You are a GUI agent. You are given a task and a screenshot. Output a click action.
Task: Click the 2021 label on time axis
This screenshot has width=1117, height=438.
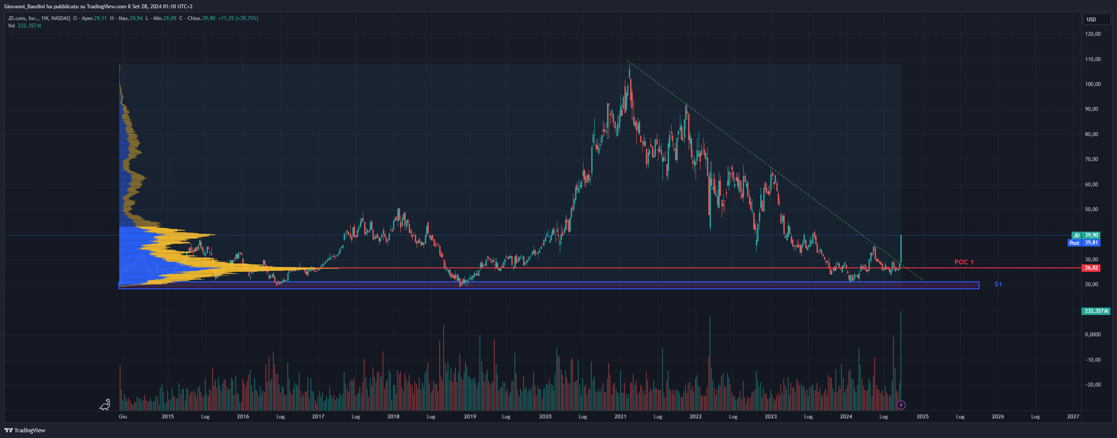620,416
